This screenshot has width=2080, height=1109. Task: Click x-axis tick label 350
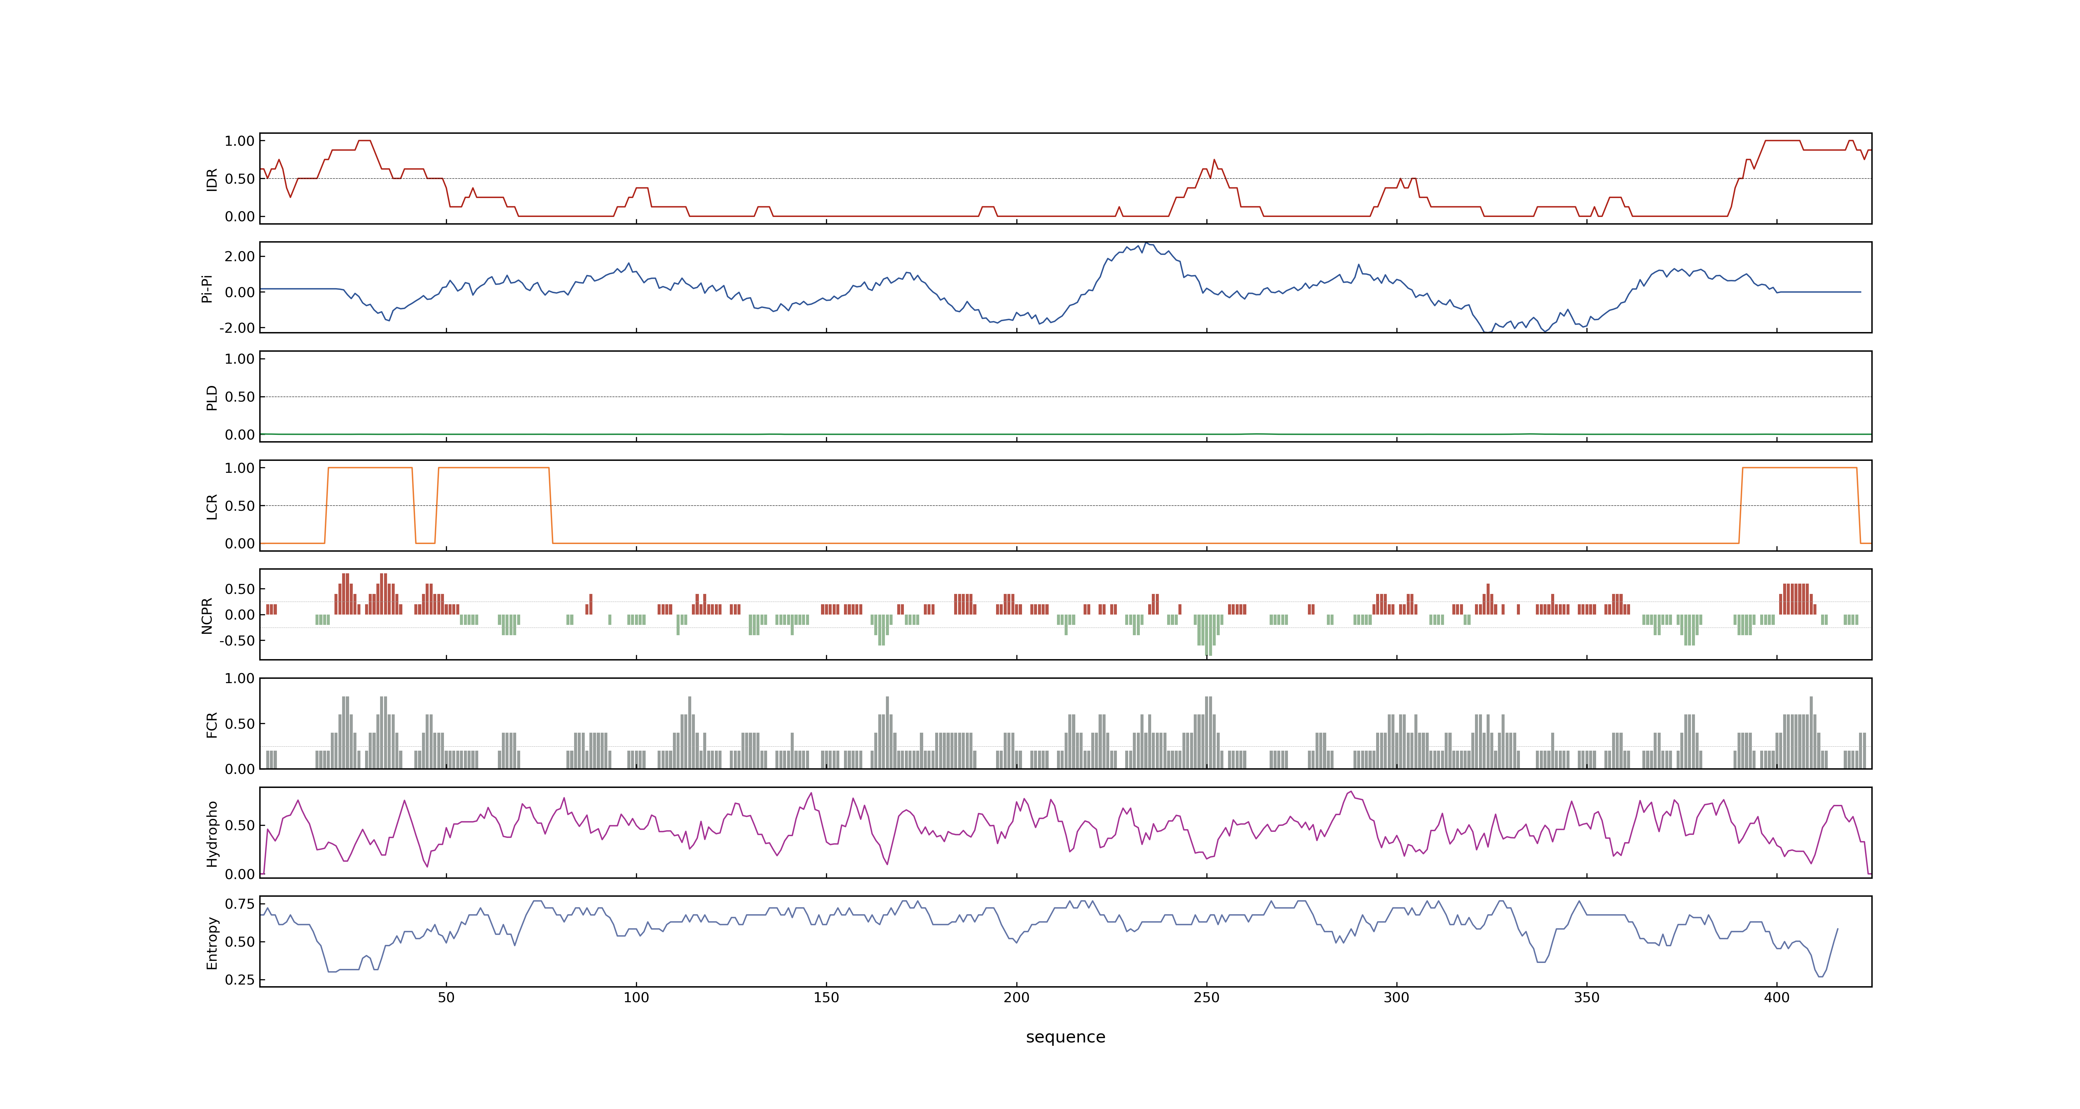(x=1587, y=998)
